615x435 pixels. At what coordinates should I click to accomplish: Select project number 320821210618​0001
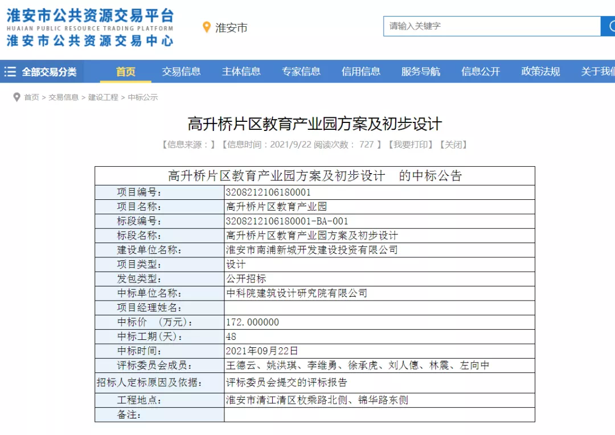pyautogui.click(x=268, y=192)
